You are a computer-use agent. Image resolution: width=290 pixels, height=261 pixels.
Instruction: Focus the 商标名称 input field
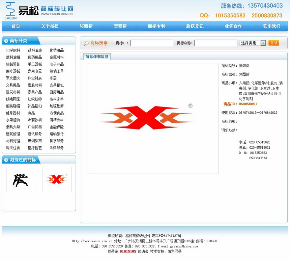pyautogui.click(x=216, y=43)
